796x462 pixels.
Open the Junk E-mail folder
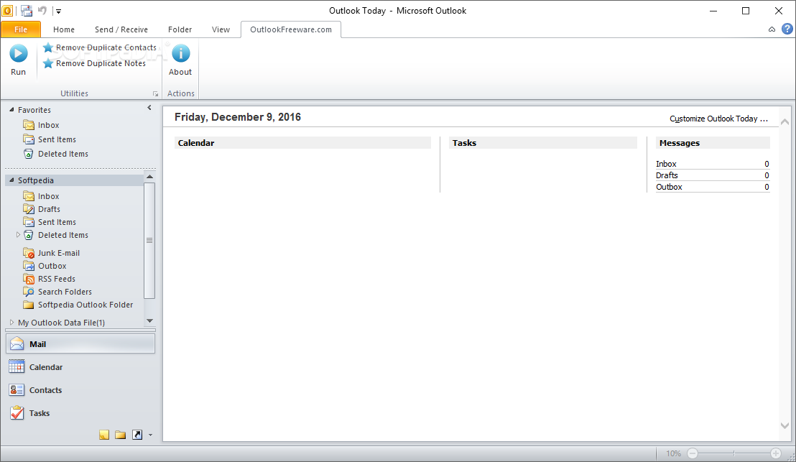pos(51,253)
